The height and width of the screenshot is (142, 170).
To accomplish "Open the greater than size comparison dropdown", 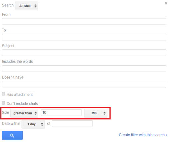I will tap(24, 113).
